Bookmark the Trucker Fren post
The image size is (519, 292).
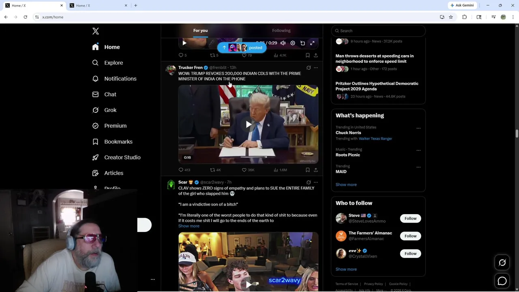[308, 170]
